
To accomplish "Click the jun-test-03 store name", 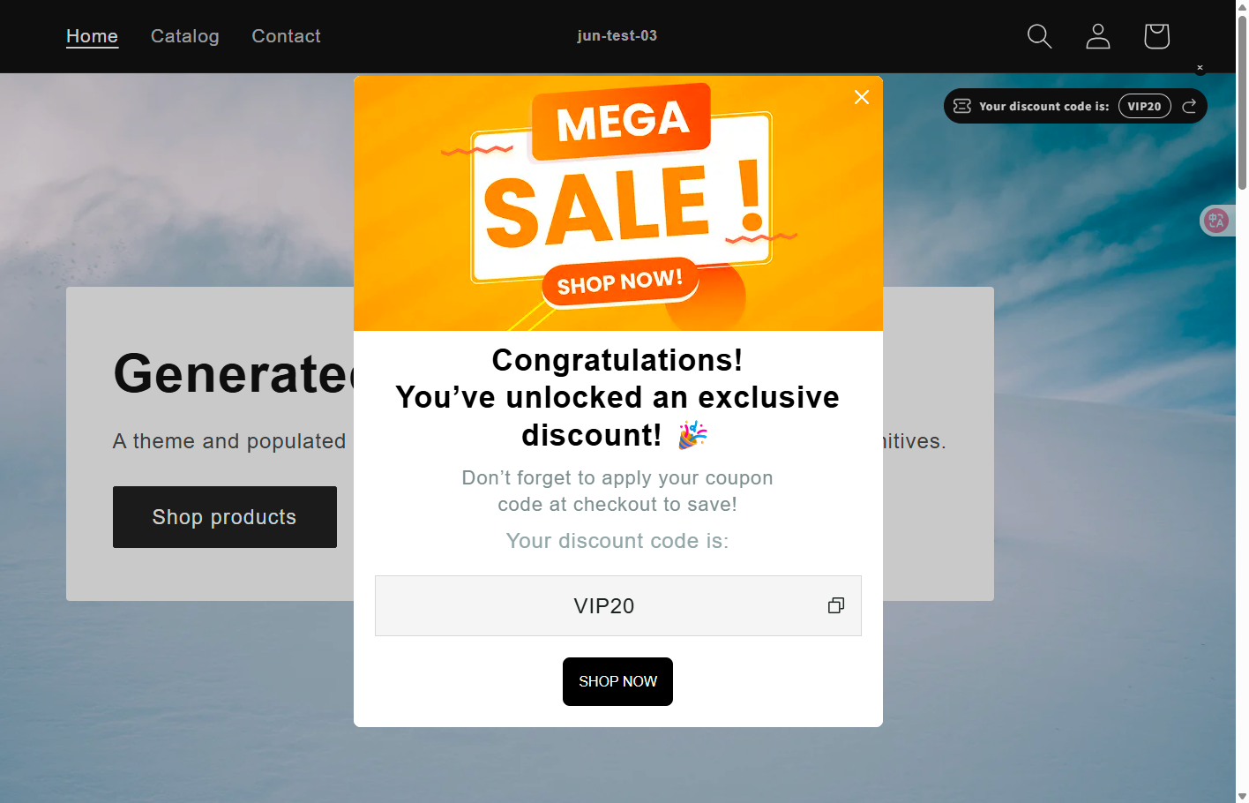I will [617, 36].
